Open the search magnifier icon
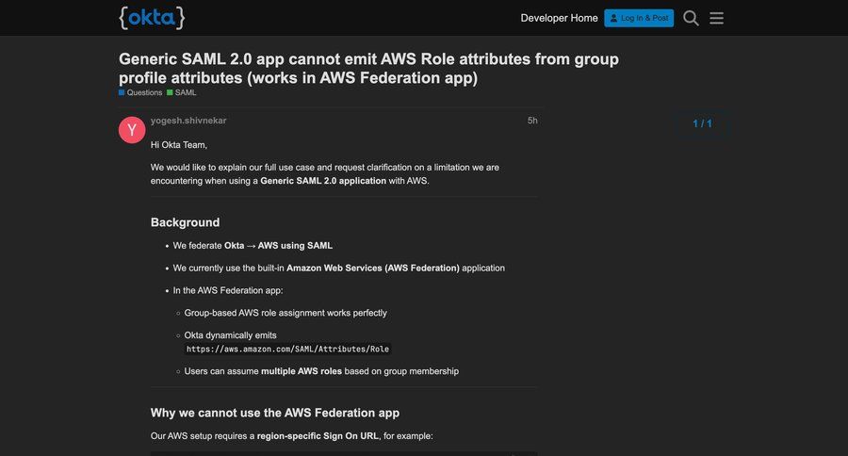The width and height of the screenshot is (848, 456). pos(691,18)
